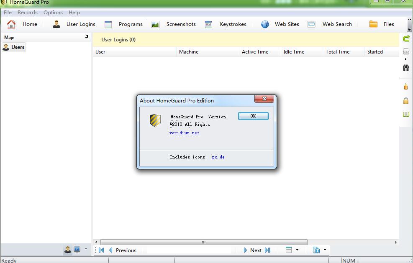Image resolution: width=413 pixels, height=263 pixels.
Task: Expand right sidebar small arrow
Action: click(405, 59)
